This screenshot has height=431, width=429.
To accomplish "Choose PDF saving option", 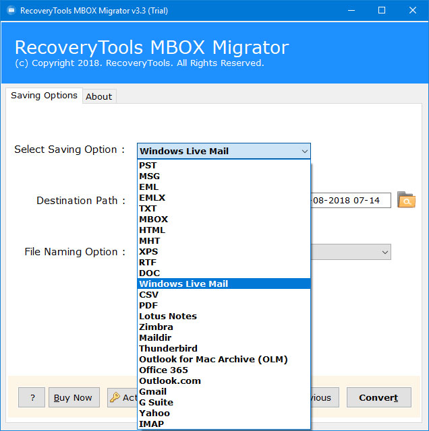I will [224, 305].
